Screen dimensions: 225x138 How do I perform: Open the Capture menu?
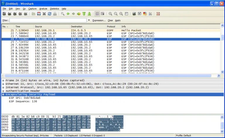pyautogui.click(x=32, y=9)
